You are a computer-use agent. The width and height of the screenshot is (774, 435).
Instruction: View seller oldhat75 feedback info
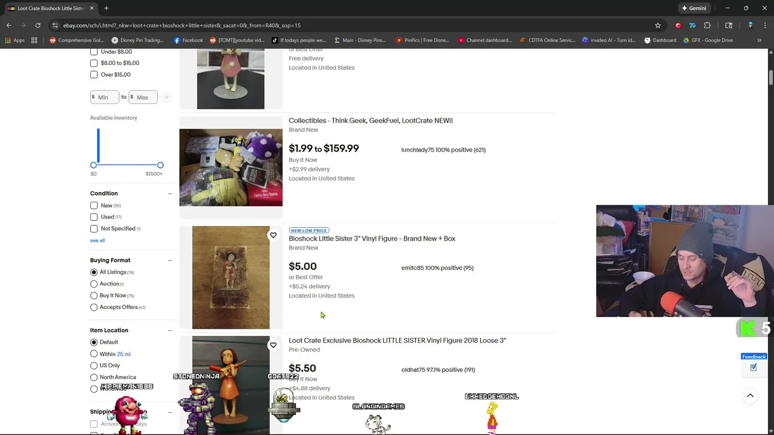tap(438, 370)
